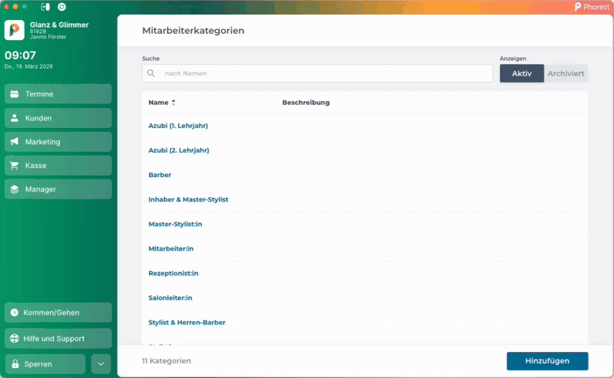Open the Inhaber & Master-Stylist category
Viewport: 614px width, 378px height.
(x=188, y=199)
